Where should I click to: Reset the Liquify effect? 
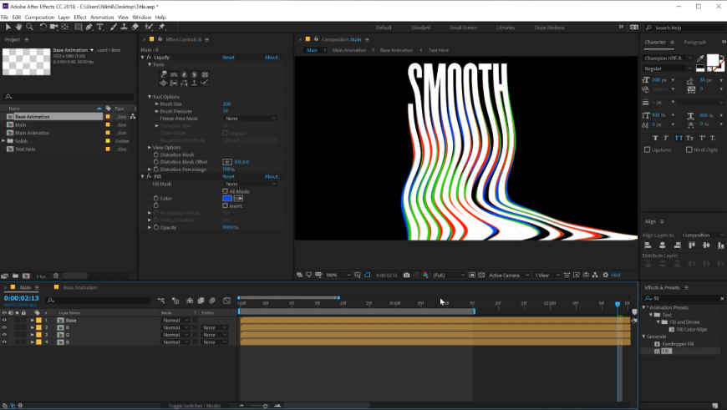click(229, 58)
